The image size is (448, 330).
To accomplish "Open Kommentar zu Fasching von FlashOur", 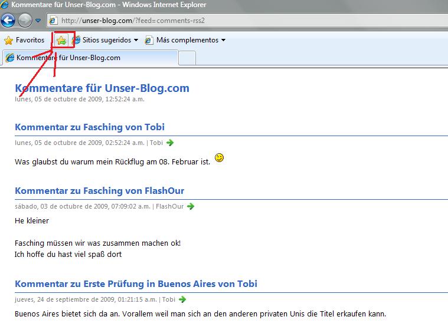I will (x=99, y=191).
